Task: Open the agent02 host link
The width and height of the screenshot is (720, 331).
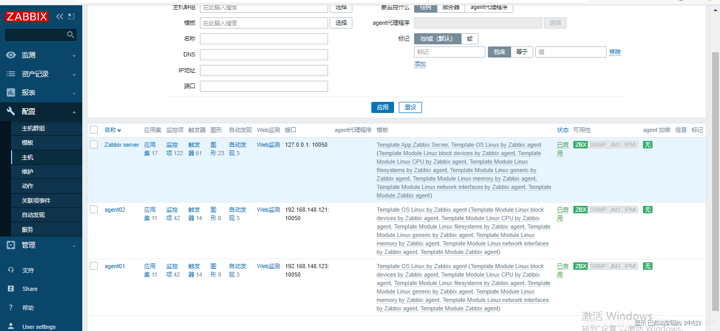Action: (115, 210)
